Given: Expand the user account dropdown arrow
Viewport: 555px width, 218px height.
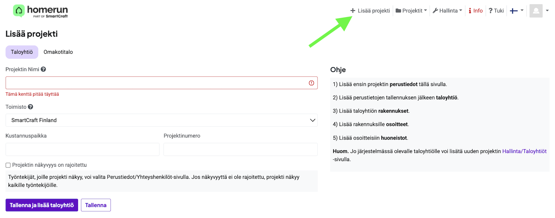Looking at the screenshot, I should [x=547, y=11].
